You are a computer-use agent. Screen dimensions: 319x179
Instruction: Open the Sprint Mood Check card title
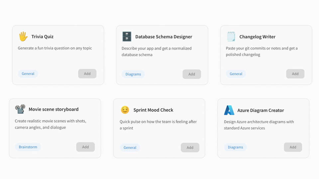[153, 110]
